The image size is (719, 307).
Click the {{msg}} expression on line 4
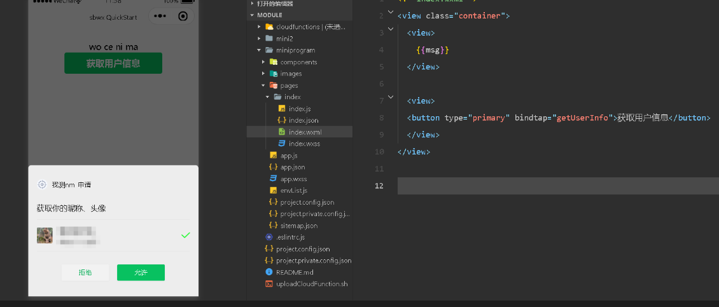coord(433,50)
